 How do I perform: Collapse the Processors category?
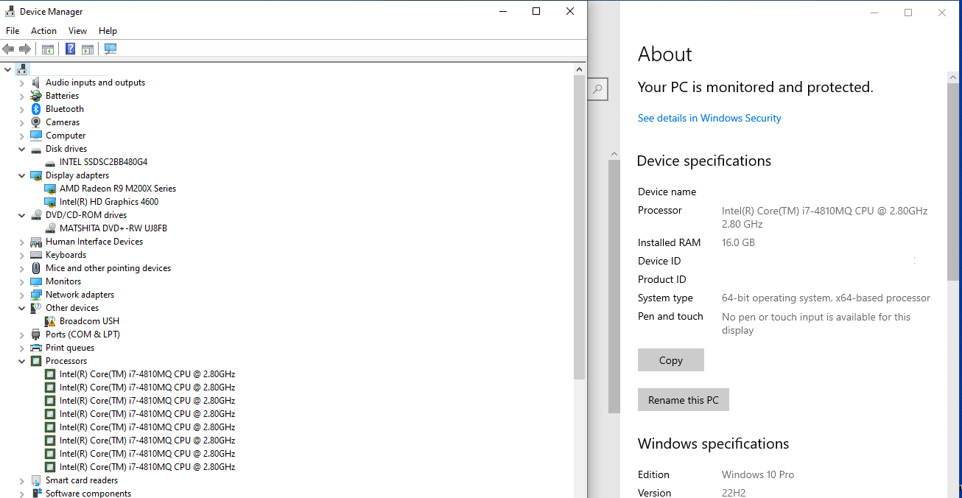tap(22, 361)
